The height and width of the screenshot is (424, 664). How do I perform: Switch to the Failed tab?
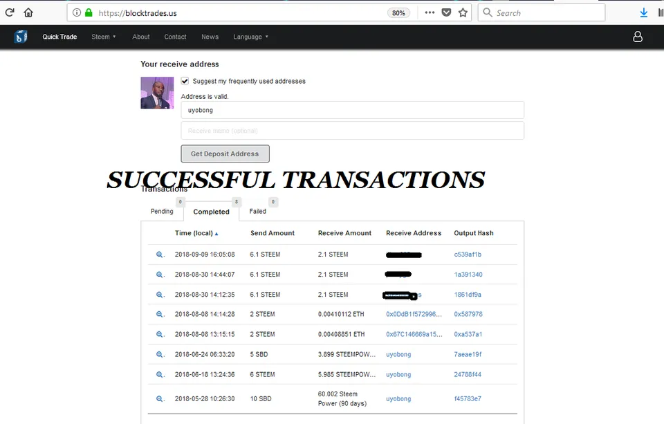(257, 211)
